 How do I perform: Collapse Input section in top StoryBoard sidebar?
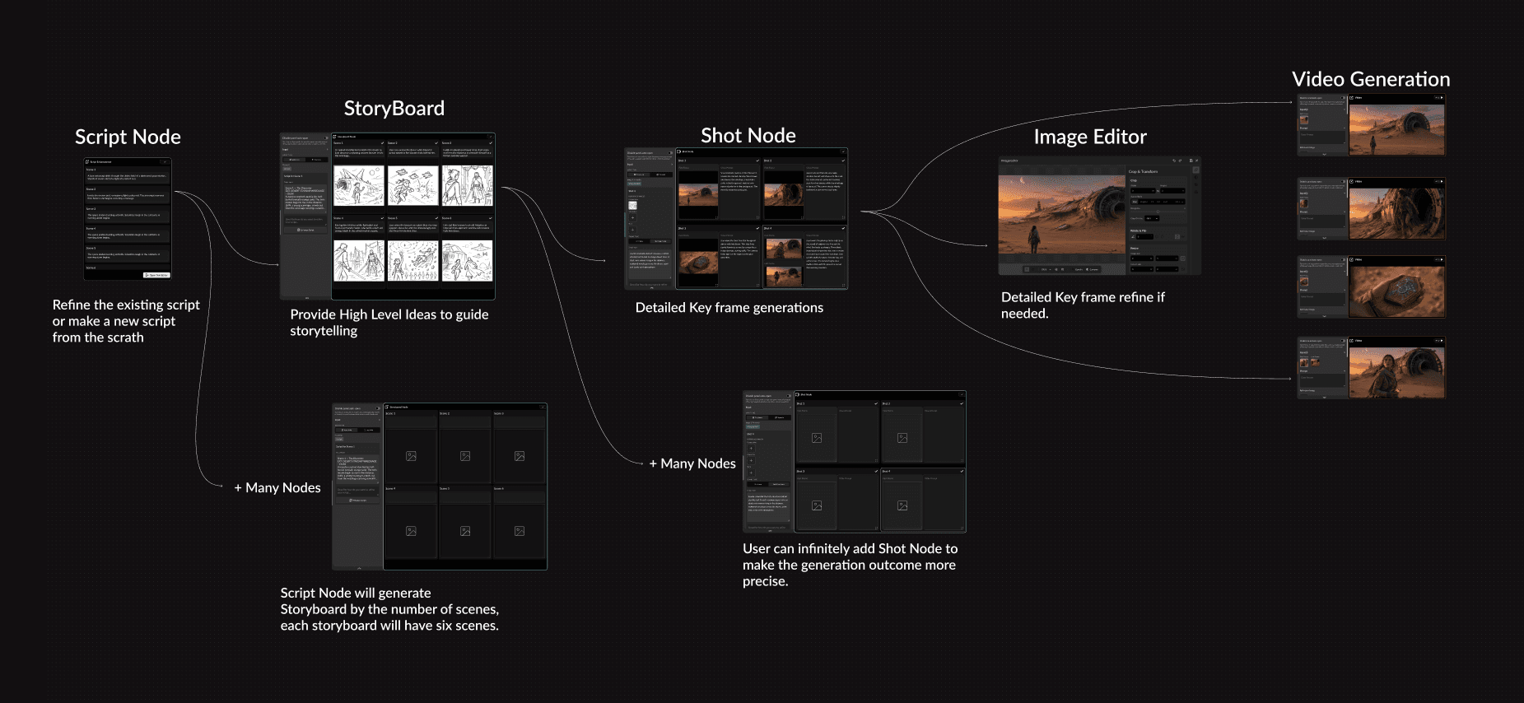(x=327, y=149)
